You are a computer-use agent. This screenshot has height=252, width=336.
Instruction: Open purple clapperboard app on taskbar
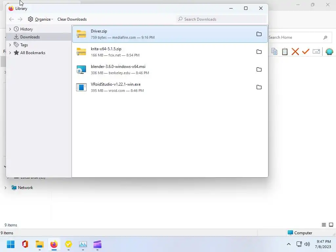coord(97,244)
